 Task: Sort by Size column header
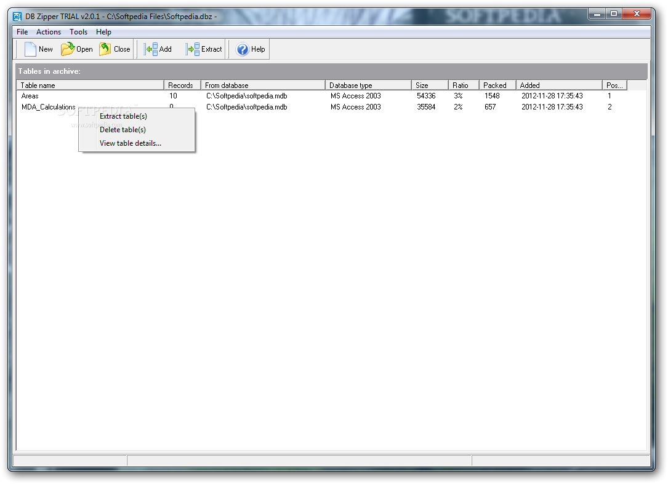pyautogui.click(x=430, y=85)
